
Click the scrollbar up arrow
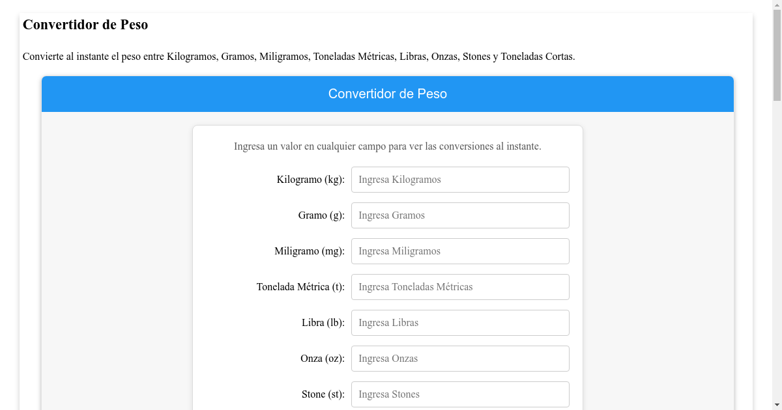point(777,5)
